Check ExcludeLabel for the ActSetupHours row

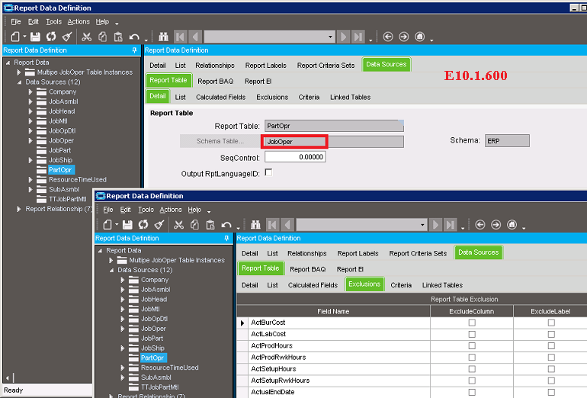click(x=551, y=369)
